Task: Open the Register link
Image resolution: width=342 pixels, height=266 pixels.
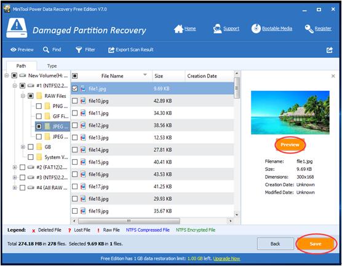Action: coord(323,28)
